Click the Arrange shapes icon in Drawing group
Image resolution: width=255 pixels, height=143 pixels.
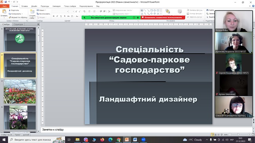coord(168,11)
